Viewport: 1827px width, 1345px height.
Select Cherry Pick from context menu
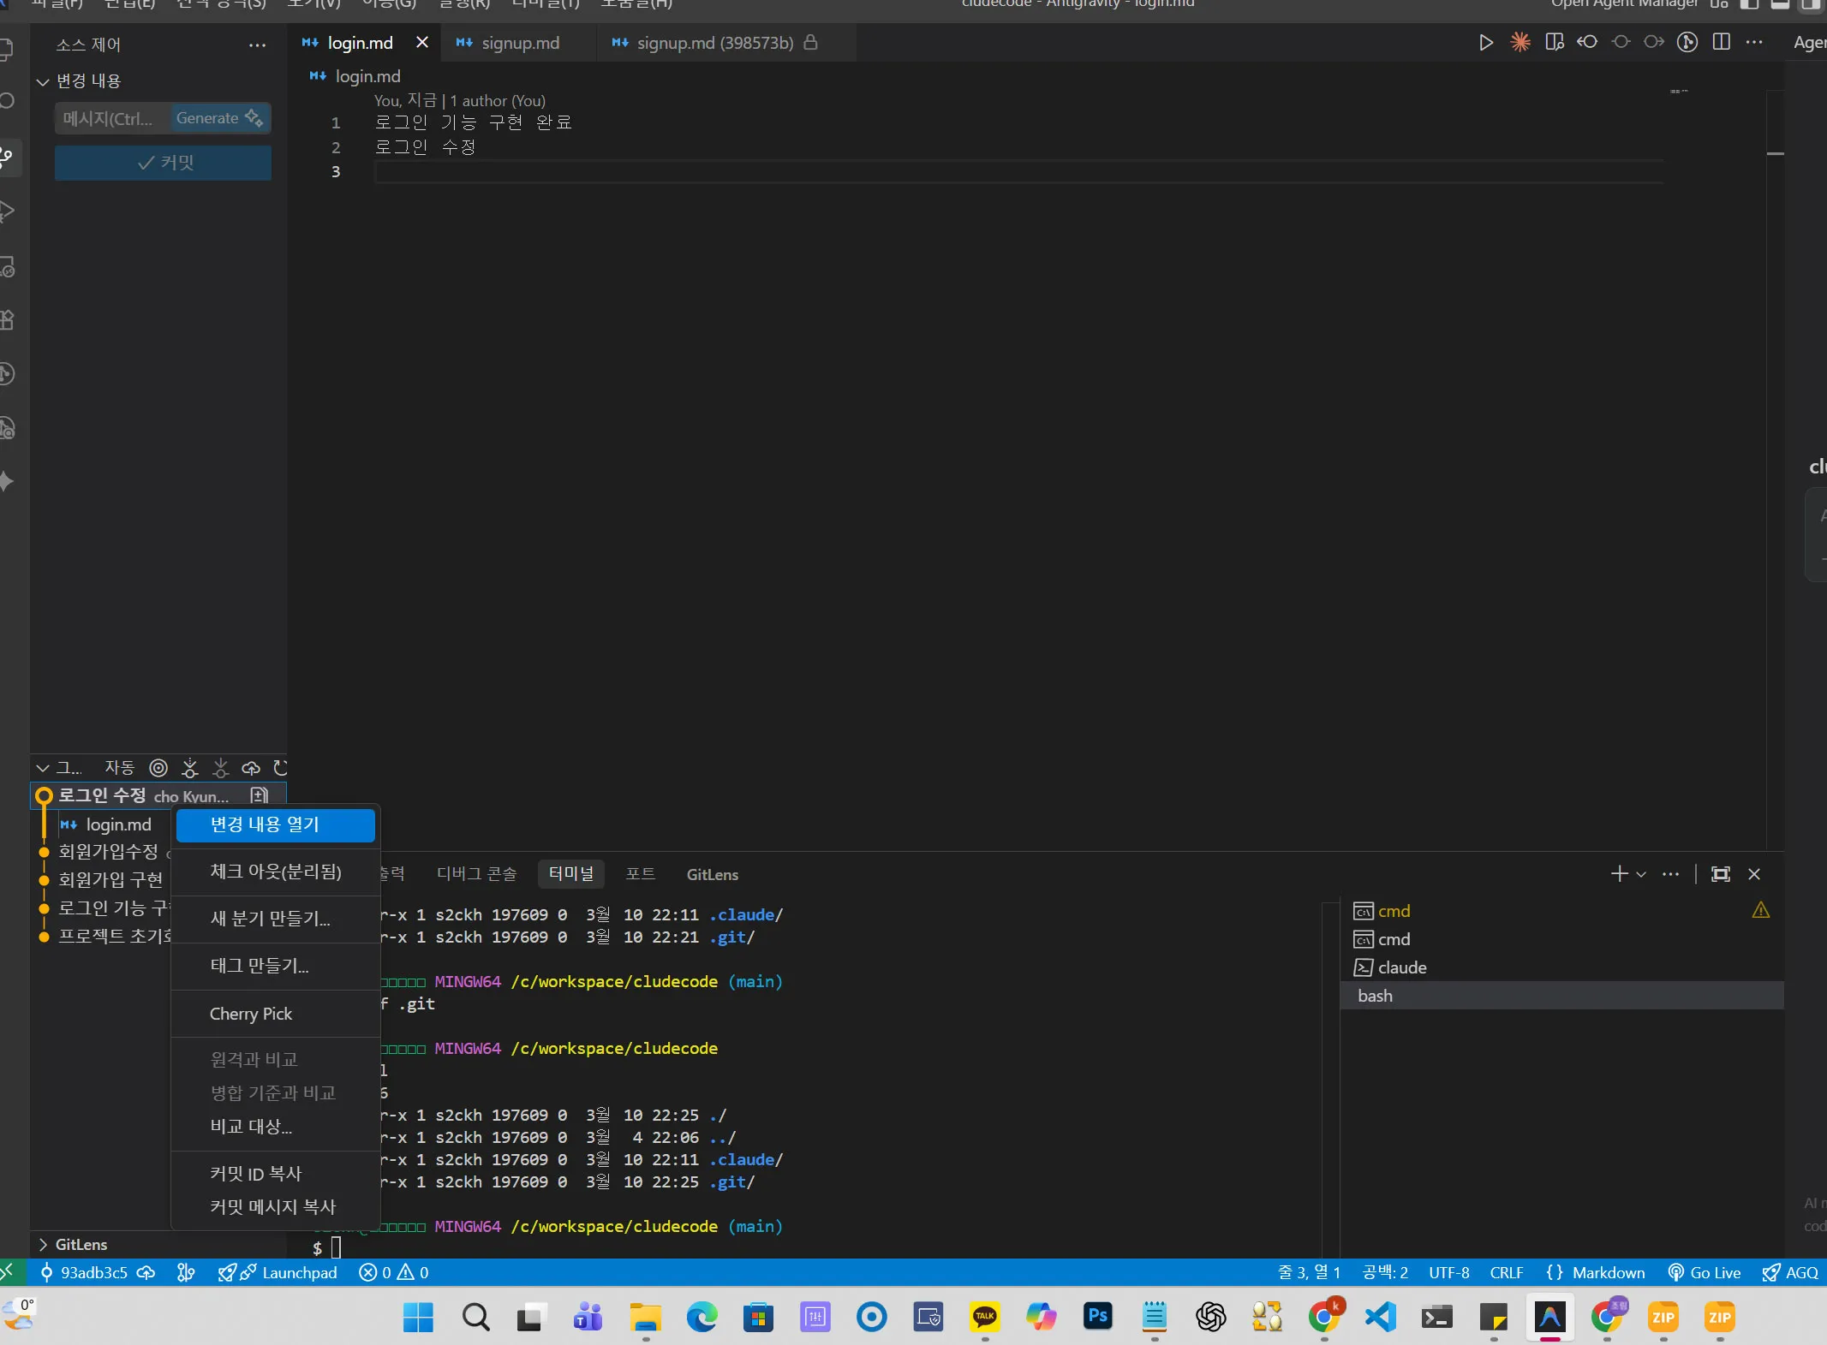pyautogui.click(x=251, y=1014)
